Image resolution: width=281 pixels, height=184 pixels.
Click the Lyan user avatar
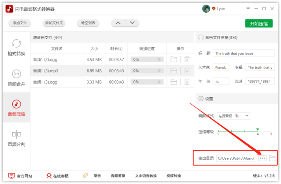(206, 9)
